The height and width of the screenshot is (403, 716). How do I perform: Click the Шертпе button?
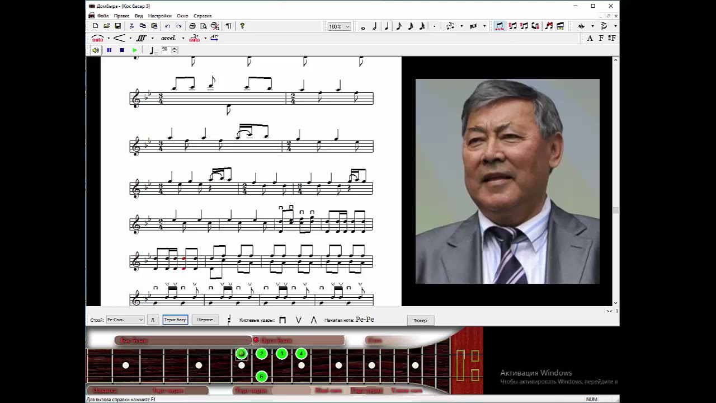[x=205, y=320]
